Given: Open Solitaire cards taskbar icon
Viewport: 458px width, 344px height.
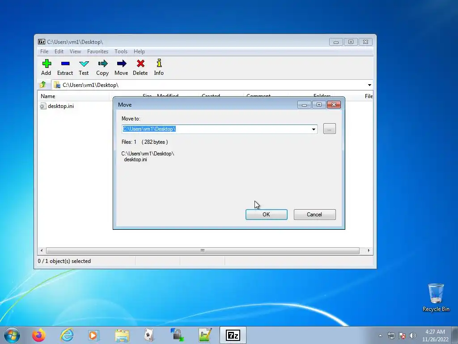Looking at the screenshot, I should tap(149, 335).
